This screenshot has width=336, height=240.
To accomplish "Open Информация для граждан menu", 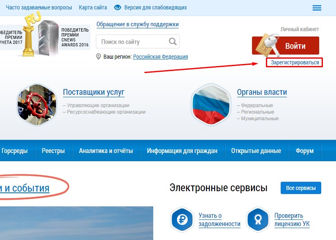I will [x=182, y=151].
